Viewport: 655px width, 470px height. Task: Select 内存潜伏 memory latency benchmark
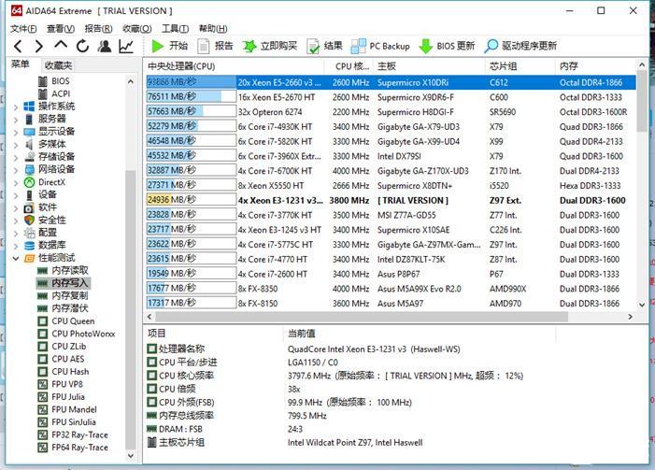[64, 308]
